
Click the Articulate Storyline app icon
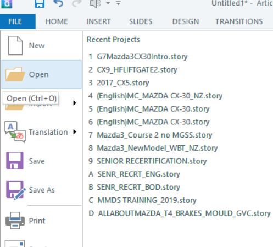[x=7, y=4]
